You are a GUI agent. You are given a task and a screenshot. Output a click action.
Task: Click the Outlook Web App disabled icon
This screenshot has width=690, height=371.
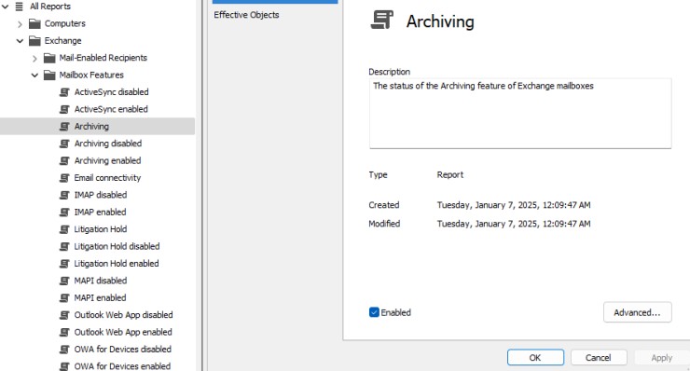pyautogui.click(x=64, y=315)
